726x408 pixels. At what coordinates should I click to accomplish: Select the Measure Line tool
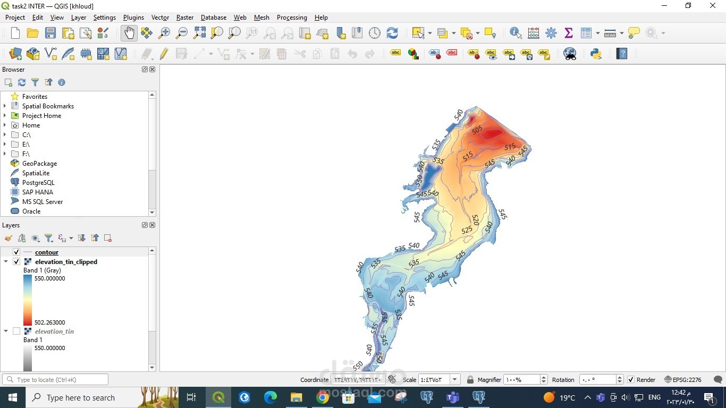pyautogui.click(x=610, y=32)
